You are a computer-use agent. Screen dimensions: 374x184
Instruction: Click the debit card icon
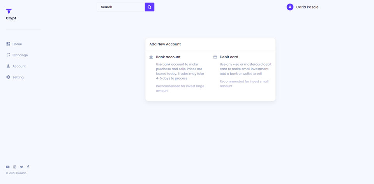(x=215, y=57)
